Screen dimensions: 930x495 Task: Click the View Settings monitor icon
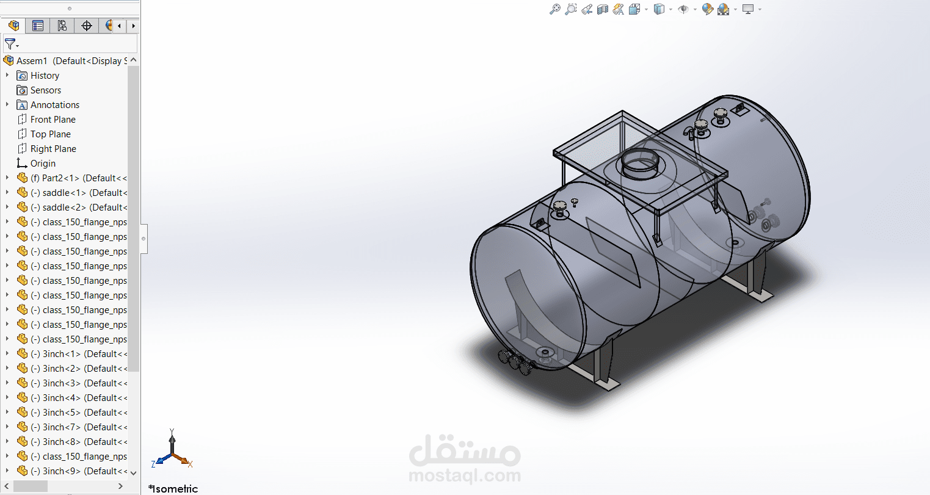pyautogui.click(x=748, y=9)
